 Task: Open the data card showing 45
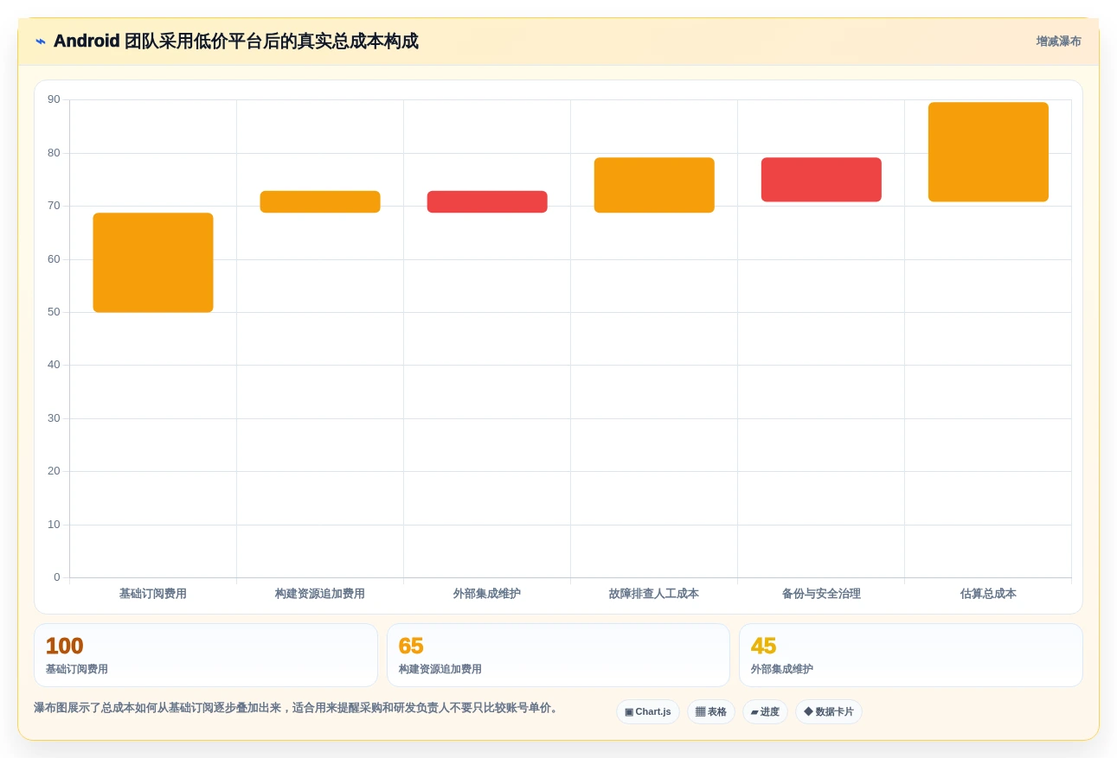(x=910, y=655)
